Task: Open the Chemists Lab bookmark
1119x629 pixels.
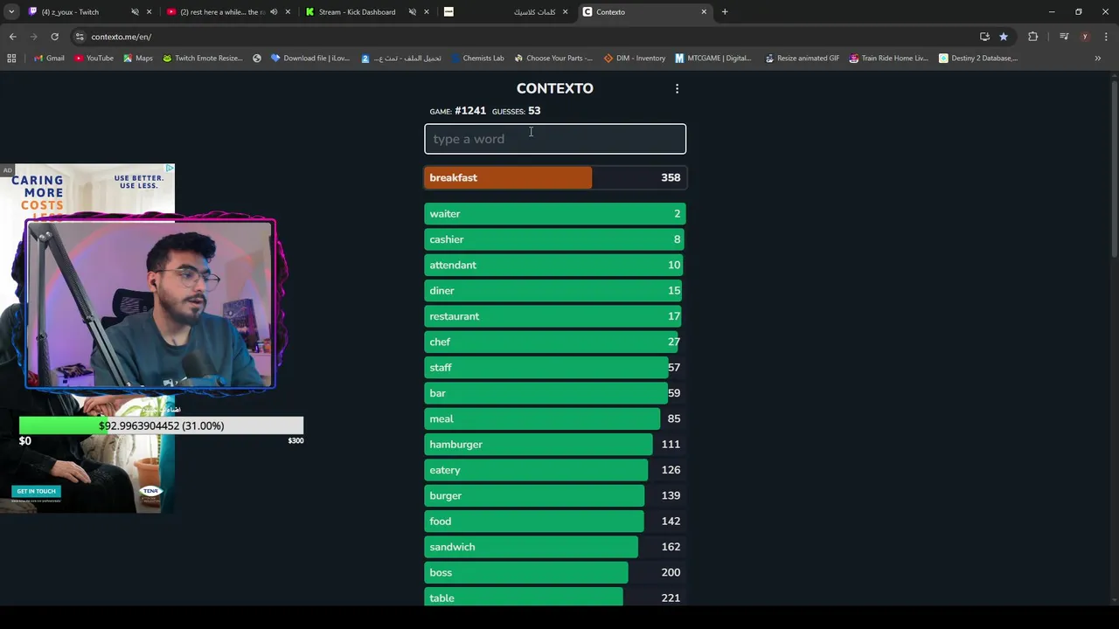Action: (x=477, y=59)
